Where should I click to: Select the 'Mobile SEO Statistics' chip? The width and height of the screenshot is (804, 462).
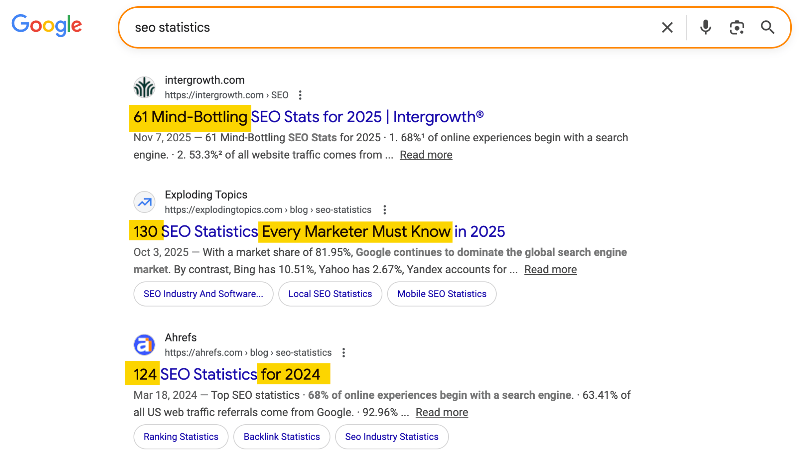pyautogui.click(x=441, y=294)
